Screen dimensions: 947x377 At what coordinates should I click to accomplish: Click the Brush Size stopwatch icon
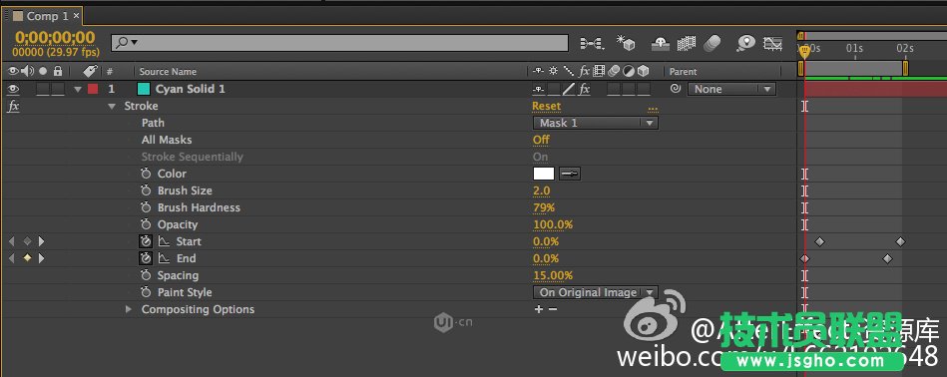pos(146,190)
